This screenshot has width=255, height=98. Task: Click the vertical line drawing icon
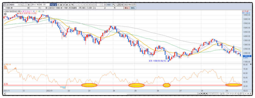click(x=233, y=94)
